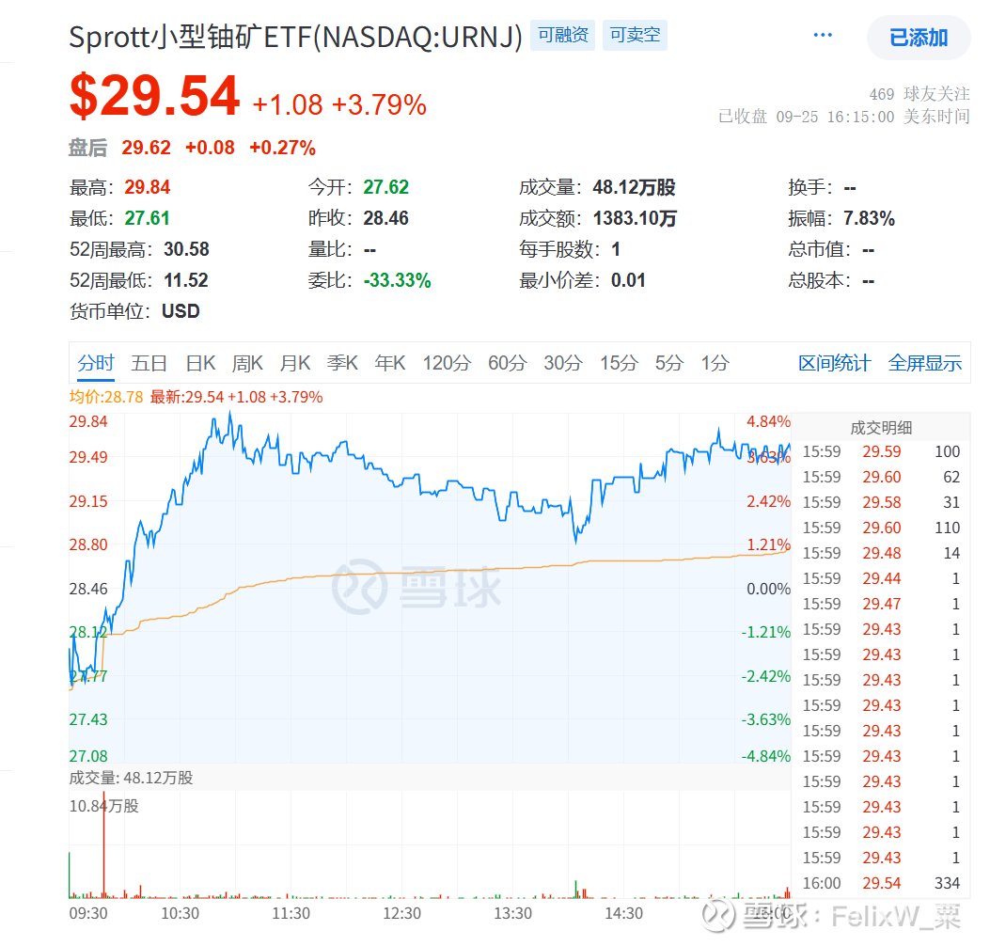Select the 分时 chart tab
Viewport: 990px width, 946px height.
click(96, 364)
